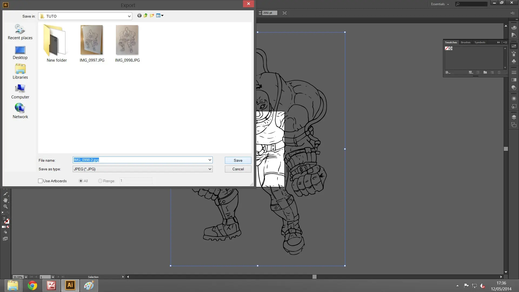This screenshot has height=292, width=519.
Task: Create a new folder in Export dialog
Action: (152, 16)
